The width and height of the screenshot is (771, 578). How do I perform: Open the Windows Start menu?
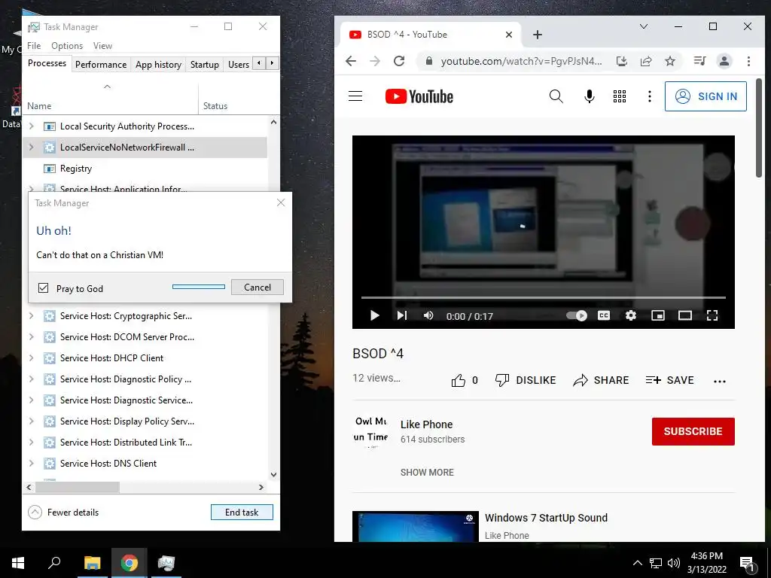[x=18, y=563]
